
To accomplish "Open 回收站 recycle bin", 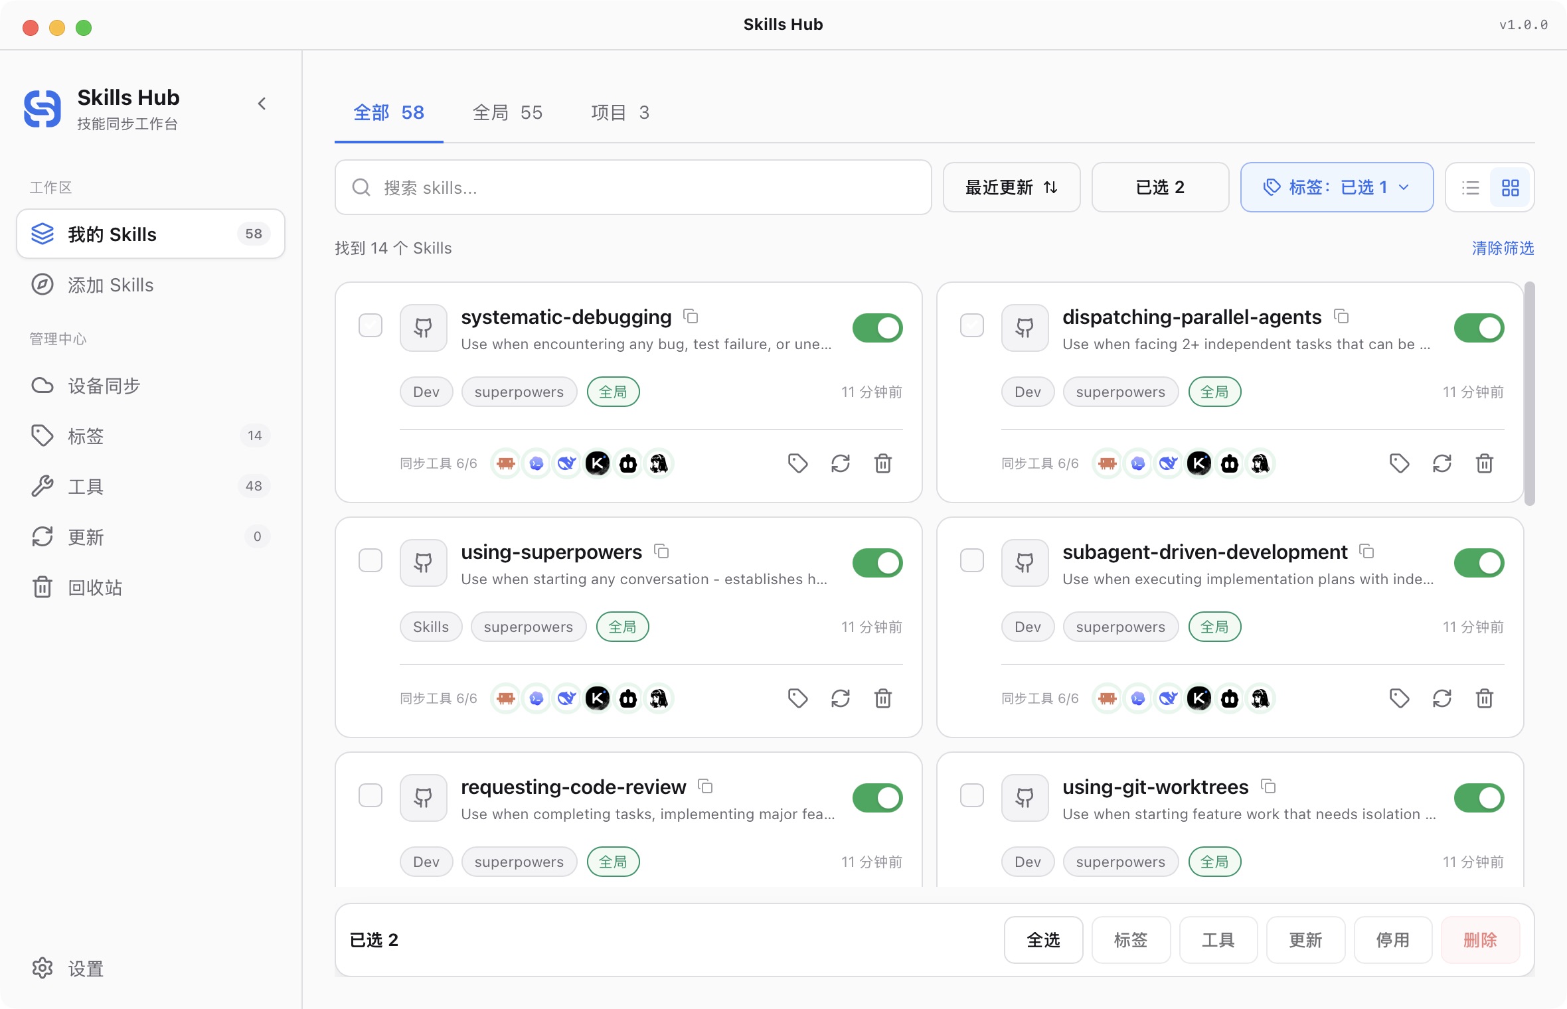I will [151, 587].
